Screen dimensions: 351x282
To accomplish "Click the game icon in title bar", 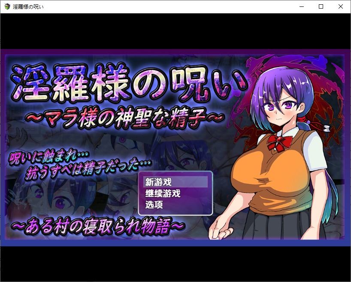I will [7, 6].
